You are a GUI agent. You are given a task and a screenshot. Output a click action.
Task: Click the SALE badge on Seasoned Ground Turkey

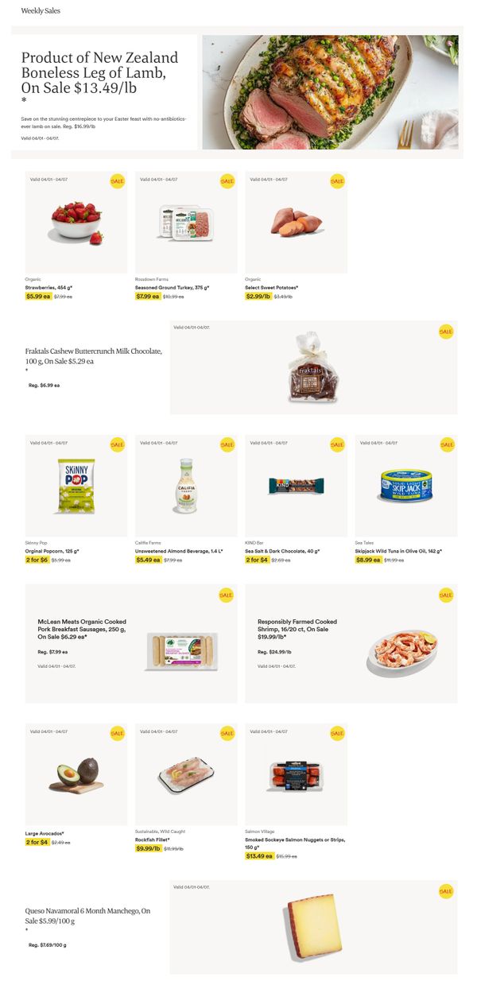pos(227,181)
